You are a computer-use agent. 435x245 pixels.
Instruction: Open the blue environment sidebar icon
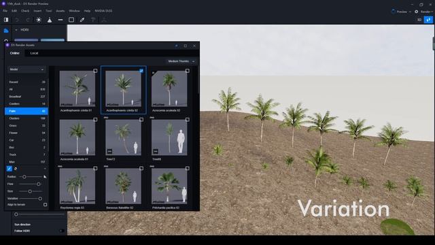click(6, 31)
